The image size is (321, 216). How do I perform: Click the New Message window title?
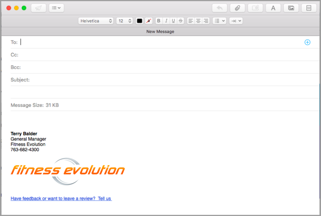(160, 32)
